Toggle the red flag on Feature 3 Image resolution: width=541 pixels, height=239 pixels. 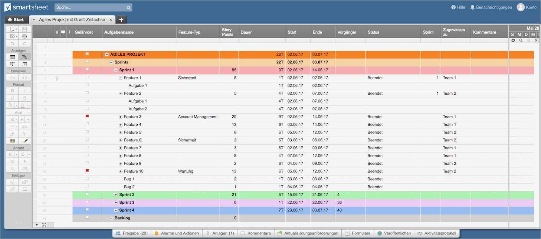point(88,117)
